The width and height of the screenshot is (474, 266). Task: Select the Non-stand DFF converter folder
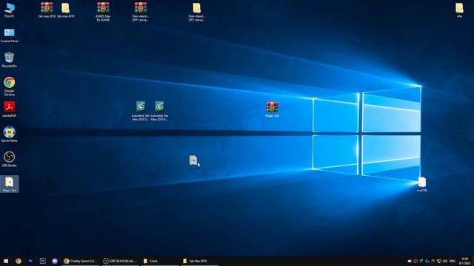tap(196, 12)
